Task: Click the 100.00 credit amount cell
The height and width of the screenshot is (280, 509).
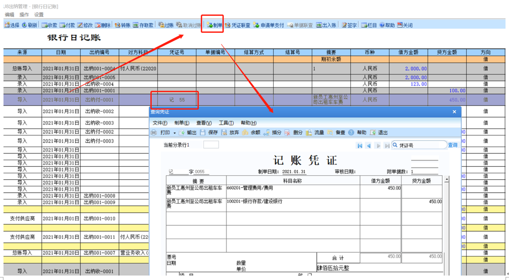Action: coord(447,90)
